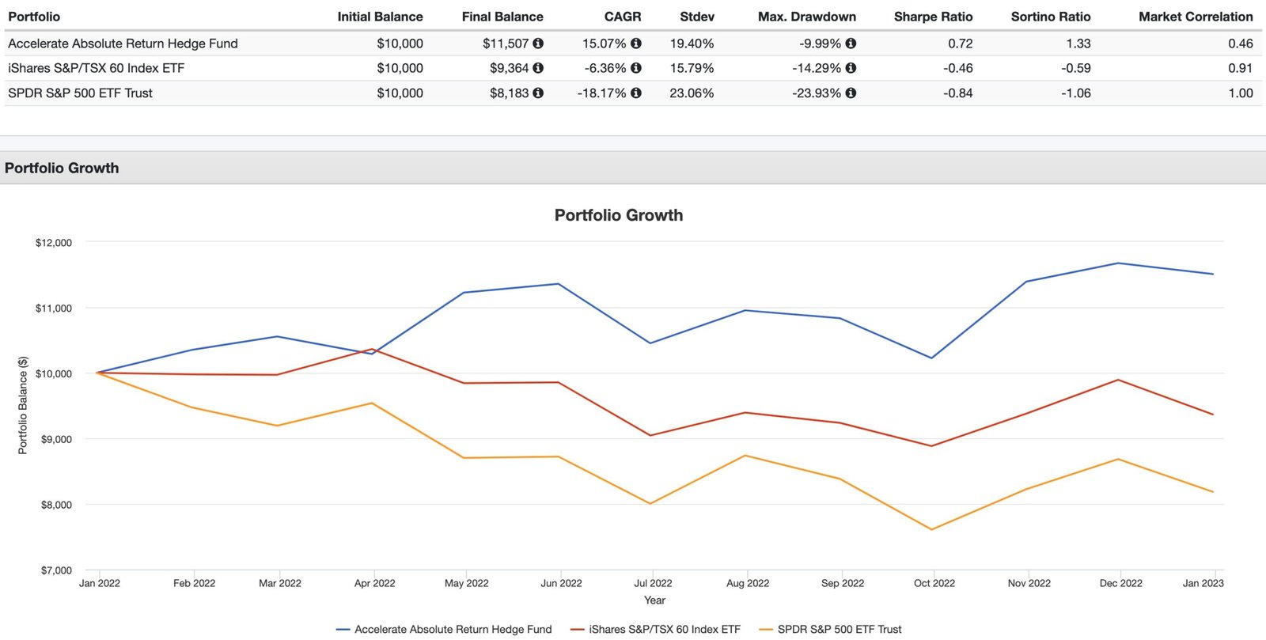Click the Jan 2023 x-axis label
This screenshot has width=1266, height=640.
click(1203, 583)
